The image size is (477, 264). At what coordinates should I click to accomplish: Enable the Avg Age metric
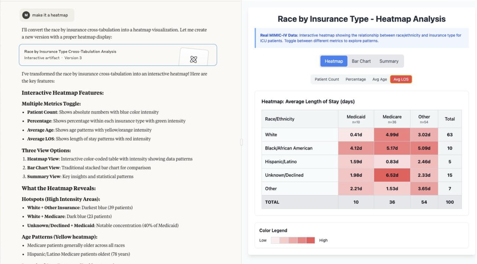tap(379, 79)
